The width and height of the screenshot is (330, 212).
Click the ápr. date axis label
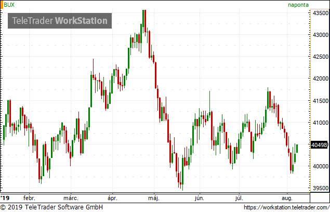[x=112, y=198]
